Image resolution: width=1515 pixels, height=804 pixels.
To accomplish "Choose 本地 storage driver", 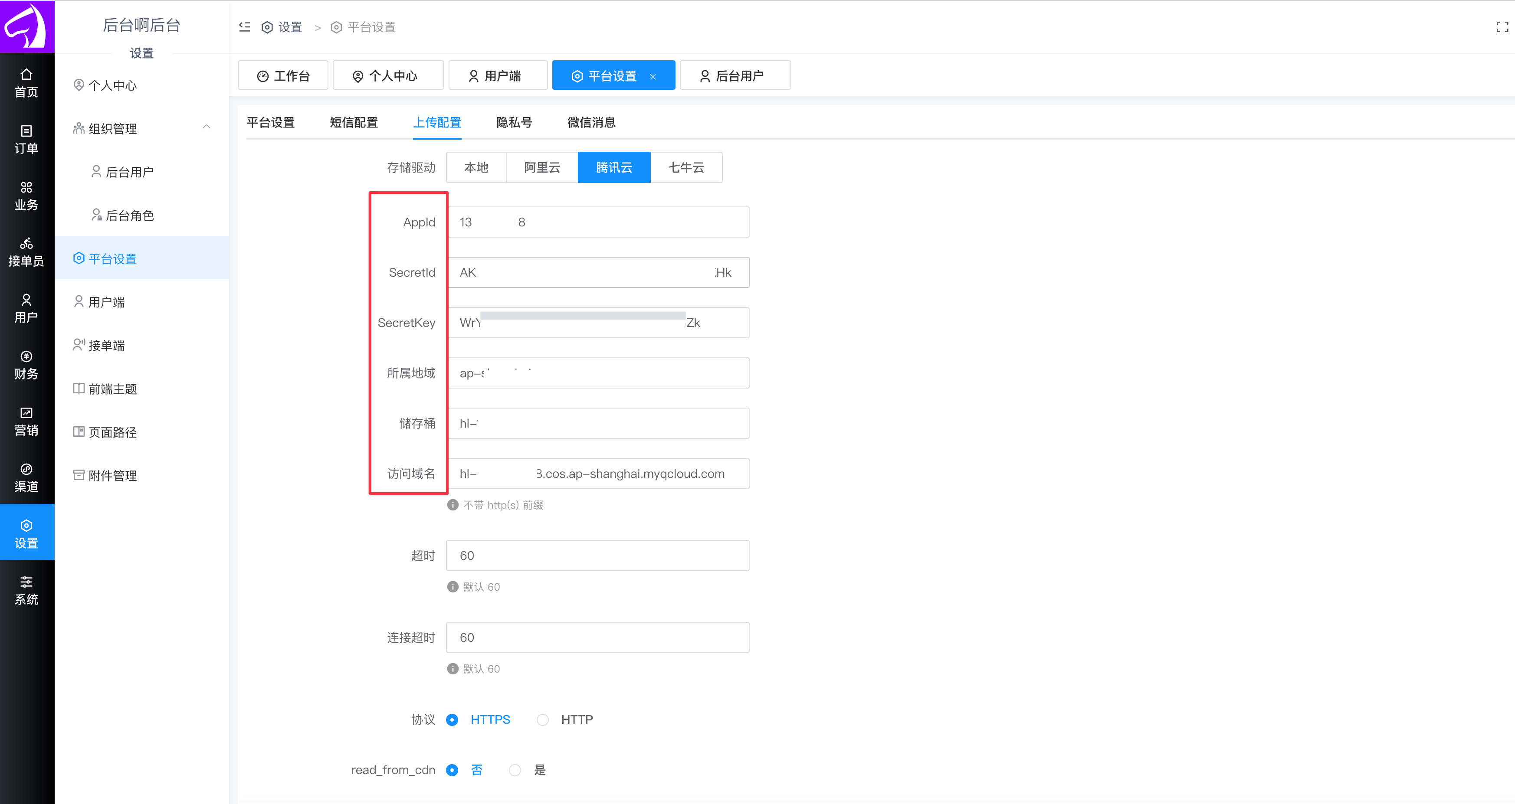I will (x=476, y=167).
